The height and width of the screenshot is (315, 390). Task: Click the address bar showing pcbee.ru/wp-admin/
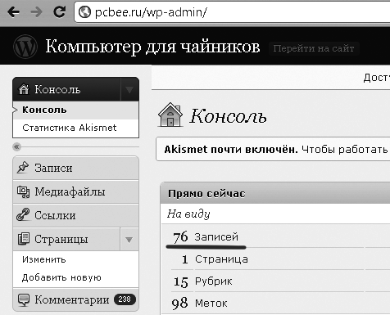coord(232,12)
